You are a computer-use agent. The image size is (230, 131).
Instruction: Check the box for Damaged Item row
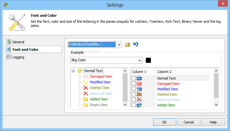coord(134,84)
